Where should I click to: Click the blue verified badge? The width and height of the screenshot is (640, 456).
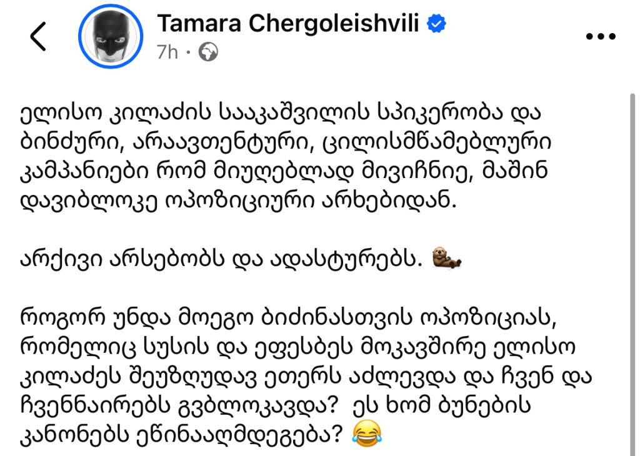436,24
